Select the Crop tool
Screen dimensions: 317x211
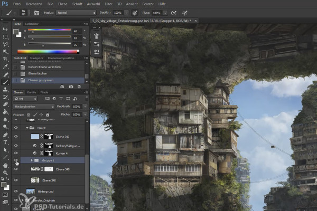[x=5, y=59]
